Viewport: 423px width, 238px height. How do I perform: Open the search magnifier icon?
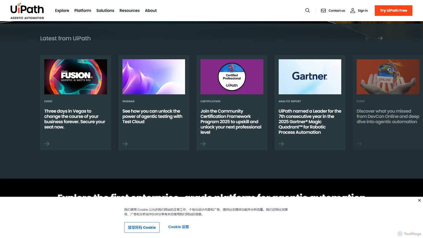click(308, 11)
